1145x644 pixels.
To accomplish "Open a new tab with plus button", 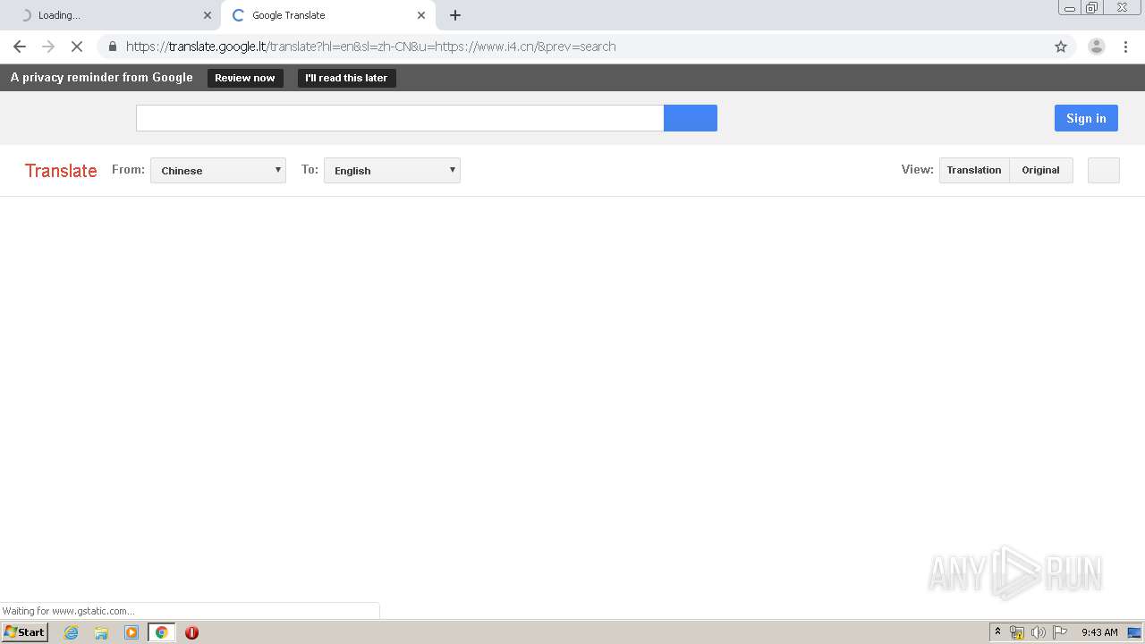I will click(x=455, y=15).
